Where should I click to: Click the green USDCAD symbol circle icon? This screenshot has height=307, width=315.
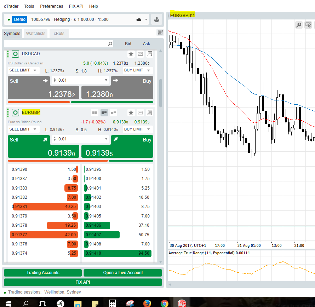tap(15, 54)
